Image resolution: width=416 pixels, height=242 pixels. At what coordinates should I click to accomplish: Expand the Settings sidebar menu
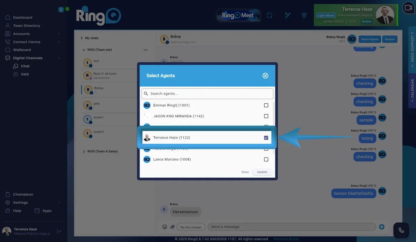[x=33, y=203]
